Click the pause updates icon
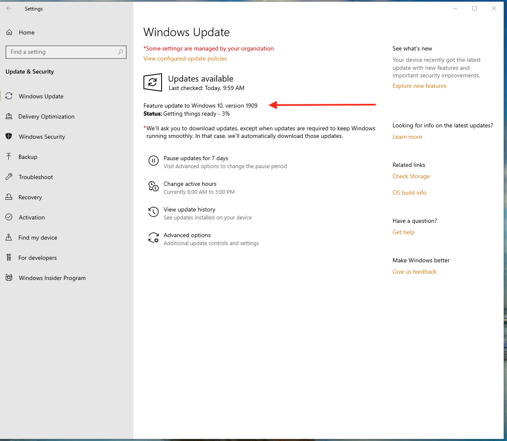 (153, 161)
